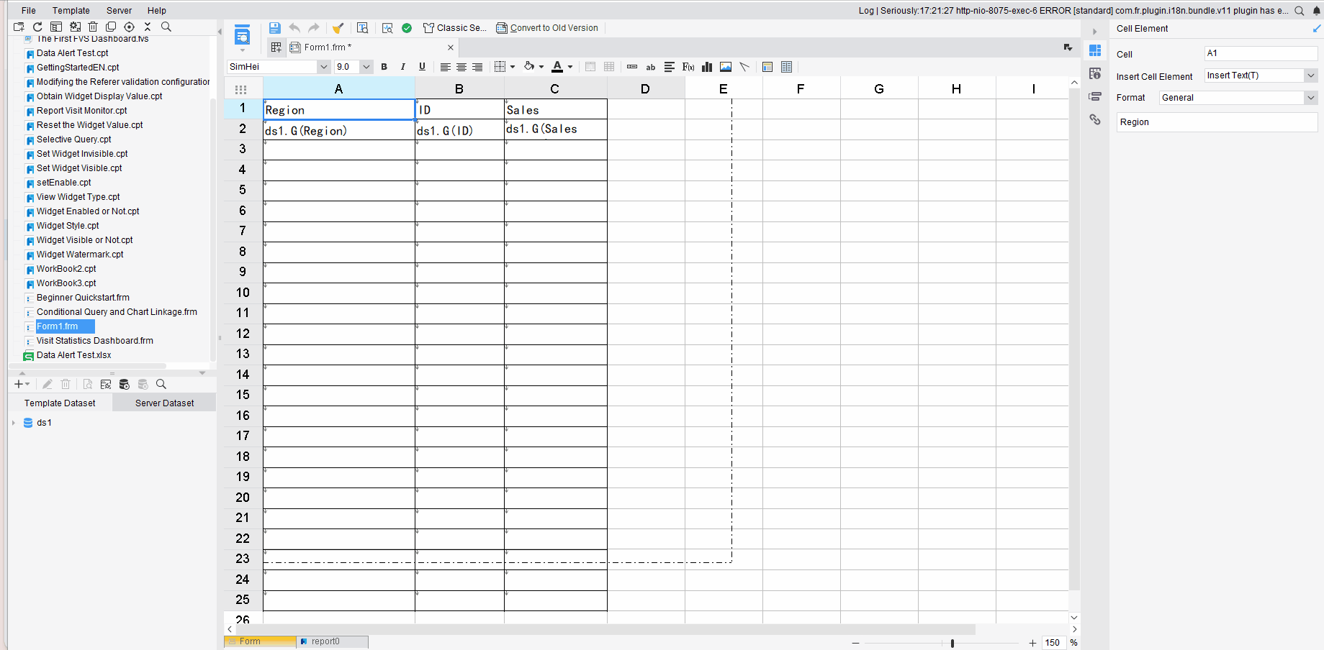Open the Template menu
This screenshot has width=1324, height=650.
point(71,11)
